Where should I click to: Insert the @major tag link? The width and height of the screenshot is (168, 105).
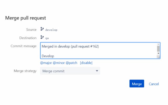(46, 63)
